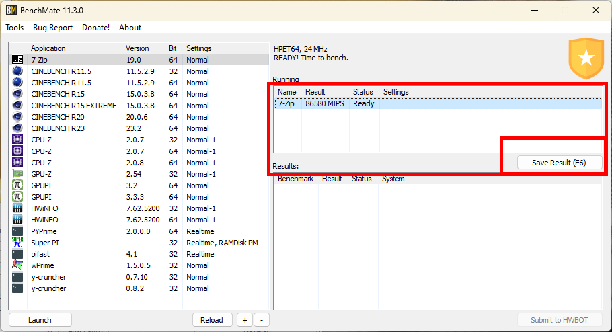The width and height of the screenshot is (612, 332).
Task: Click the wPrime icon
Action: [17, 265]
